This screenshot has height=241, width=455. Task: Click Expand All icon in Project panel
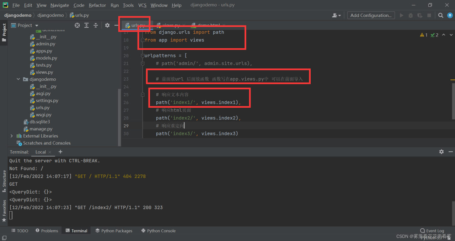click(86, 25)
